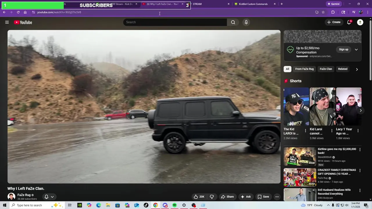
Task: Open the video's more actions ellipsis
Action: point(277,197)
